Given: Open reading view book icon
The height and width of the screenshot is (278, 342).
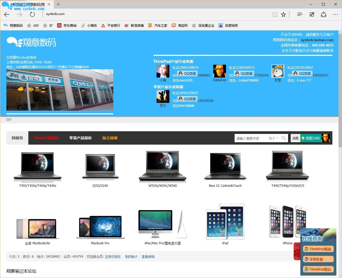Looking at the screenshot, I should (x=275, y=14).
